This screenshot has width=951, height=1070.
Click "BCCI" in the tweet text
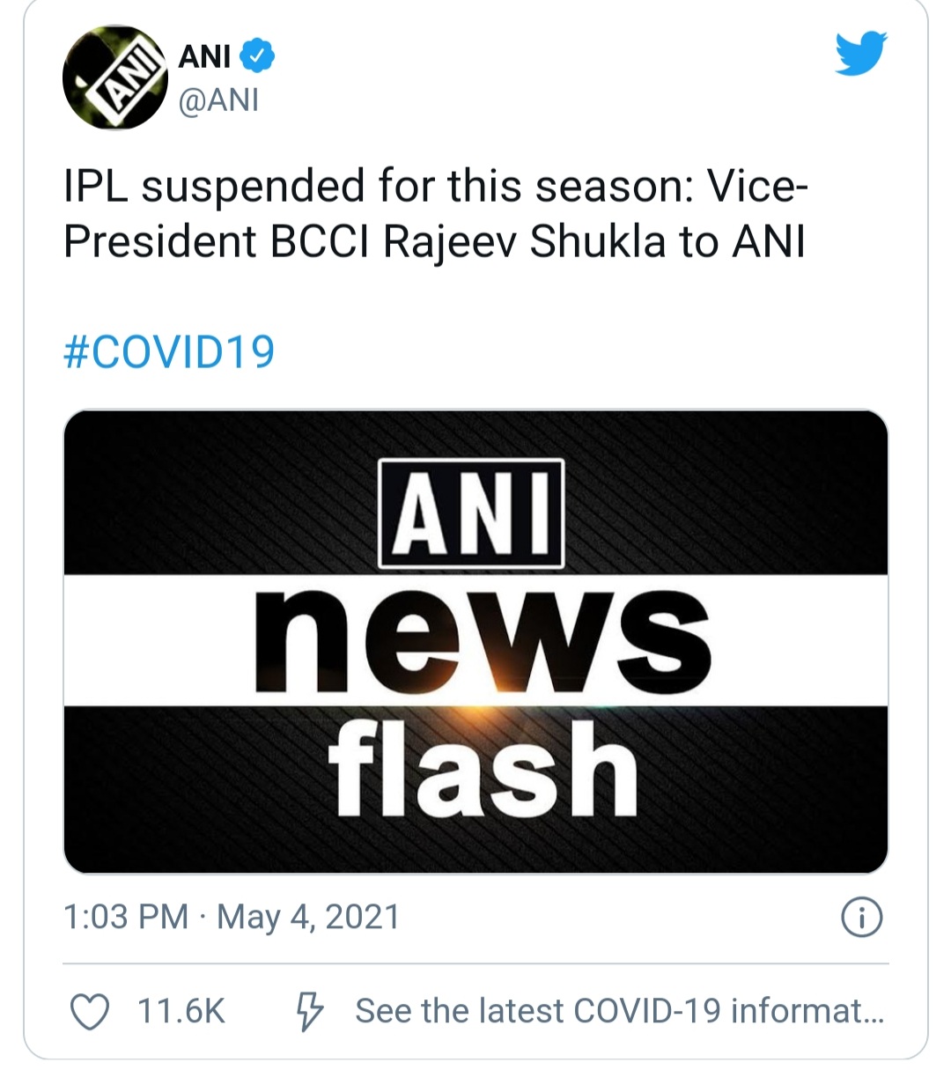320,242
